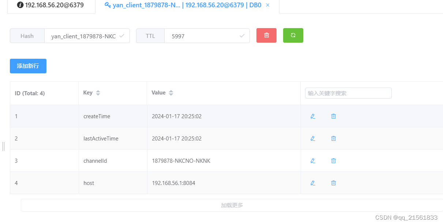Open the Key column sort chevron
Image resolution: width=443 pixels, height=224 pixels.
[98, 93]
